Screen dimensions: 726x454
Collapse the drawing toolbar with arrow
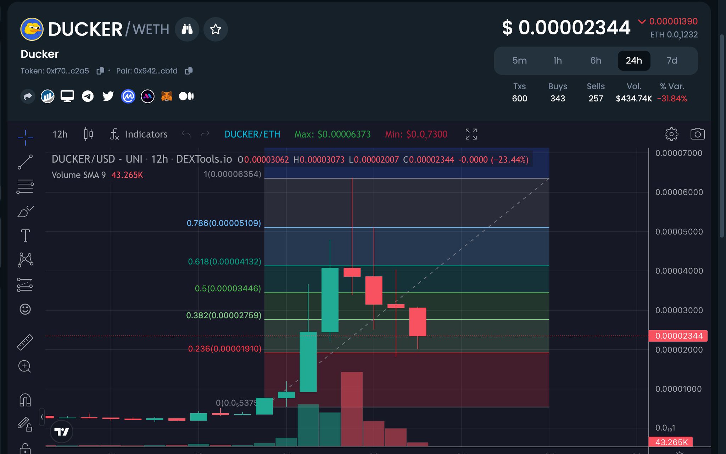pyautogui.click(x=41, y=417)
